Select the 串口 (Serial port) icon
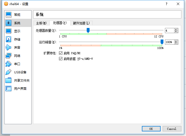The width and height of the screenshot is (186, 136). [x=9, y=64]
